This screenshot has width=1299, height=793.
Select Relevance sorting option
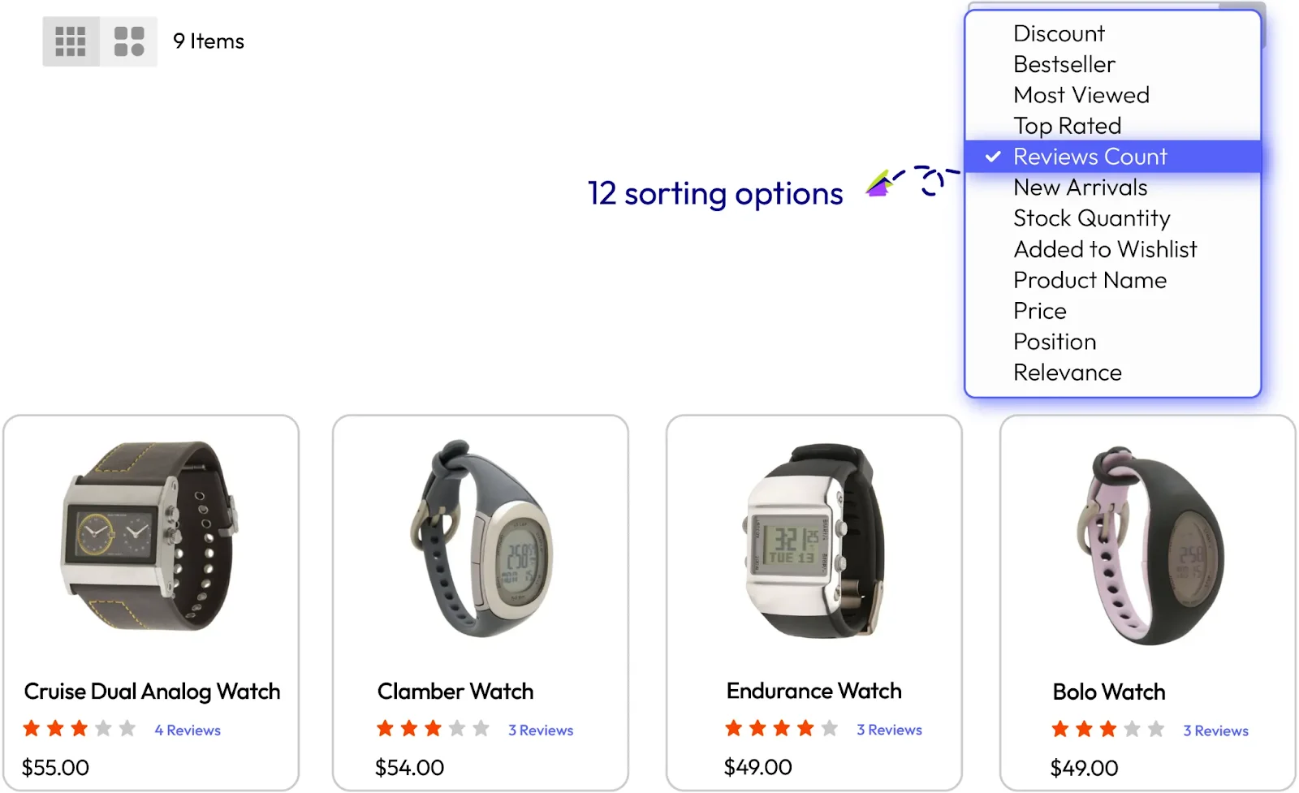[x=1067, y=373]
